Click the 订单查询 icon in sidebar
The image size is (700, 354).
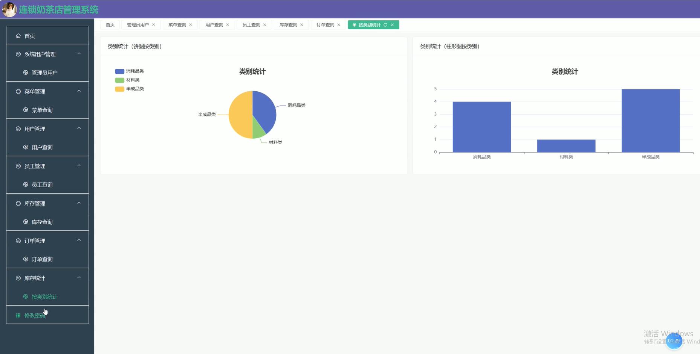point(25,259)
